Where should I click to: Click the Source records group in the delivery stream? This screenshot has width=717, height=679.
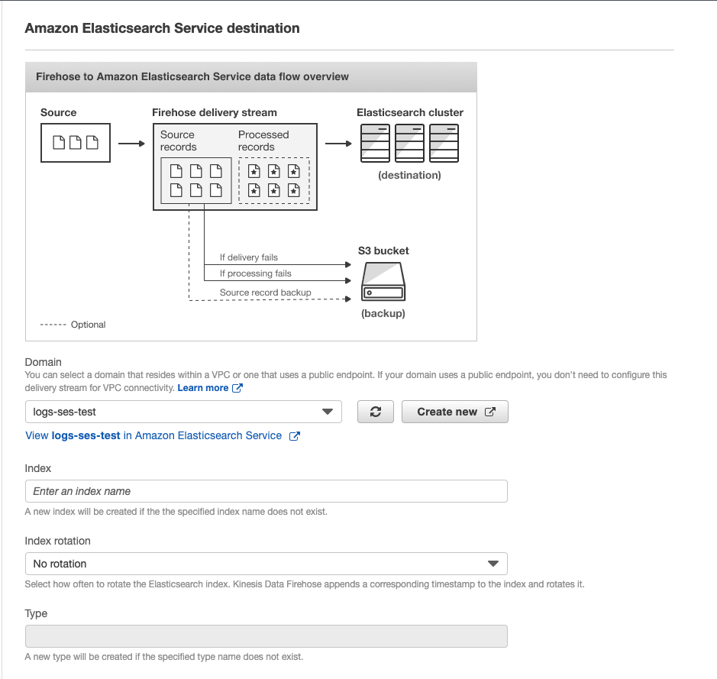point(196,180)
